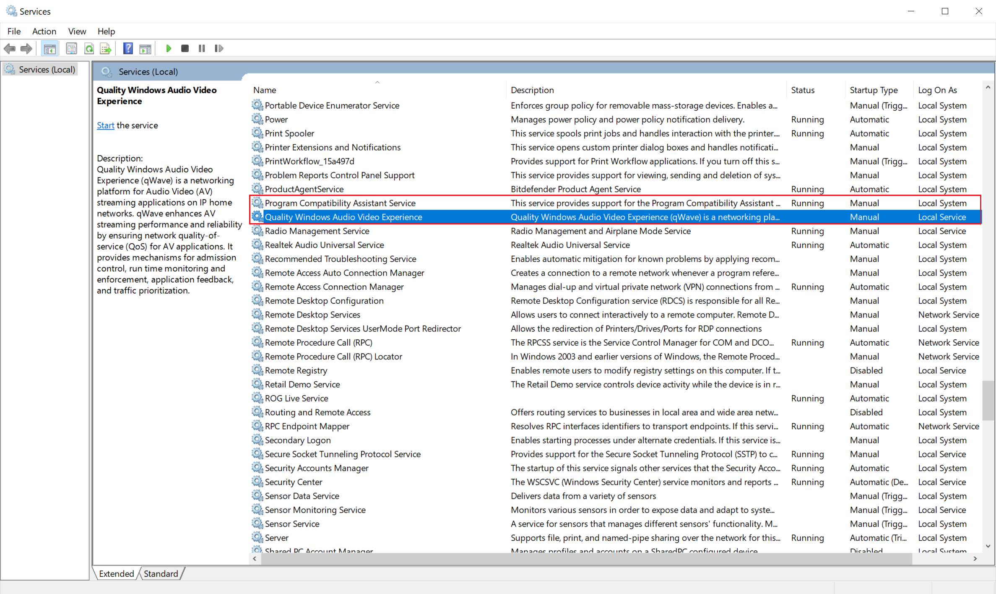Click gear icon of Radio Management Service

coord(257,231)
